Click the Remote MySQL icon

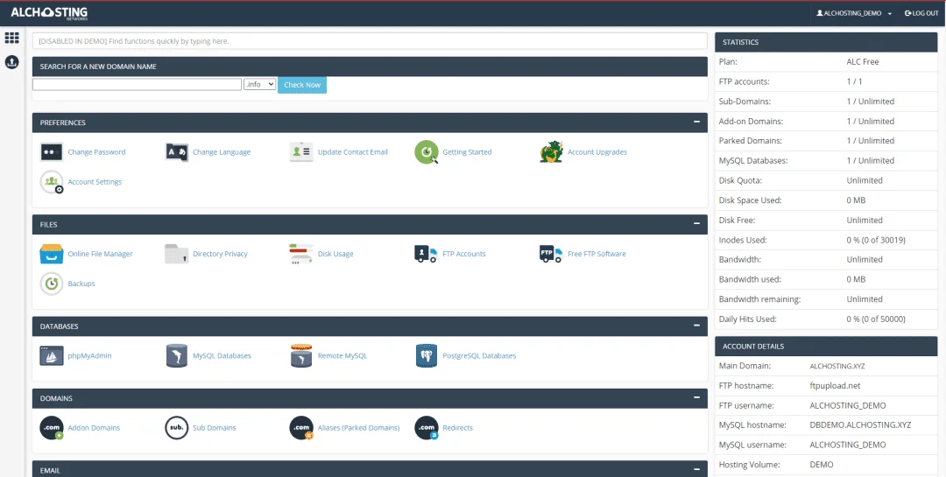pyautogui.click(x=301, y=356)
